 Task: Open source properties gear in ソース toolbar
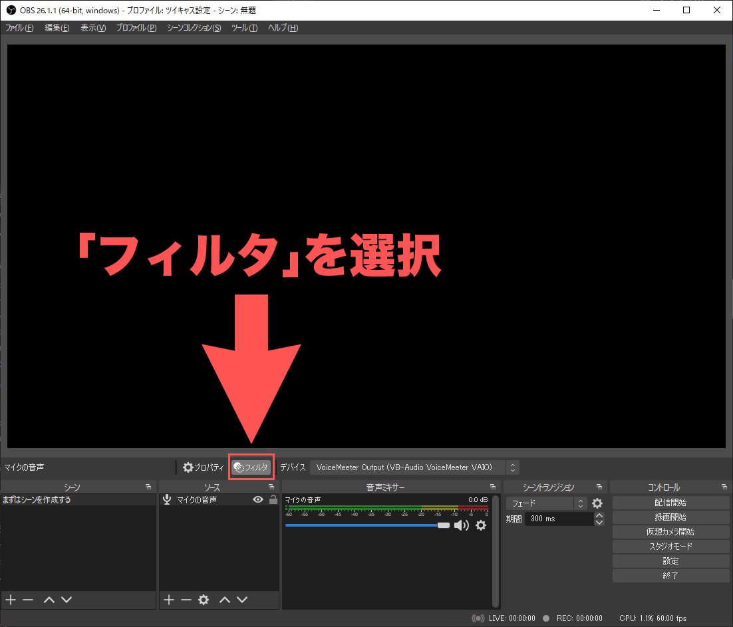tap(204, 600)
